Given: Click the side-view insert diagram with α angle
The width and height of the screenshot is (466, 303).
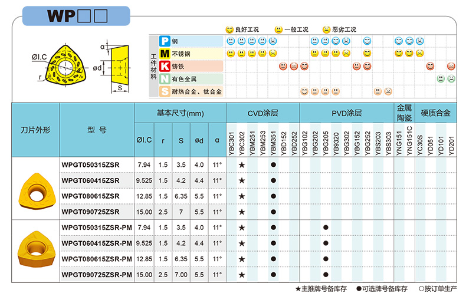Looking at the screenshot, I should pyautogui.click(x=120, y=64).
